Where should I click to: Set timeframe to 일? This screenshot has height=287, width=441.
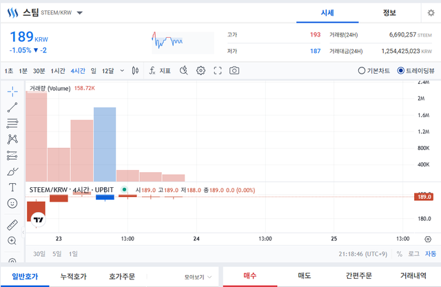(x=94, y=71)
